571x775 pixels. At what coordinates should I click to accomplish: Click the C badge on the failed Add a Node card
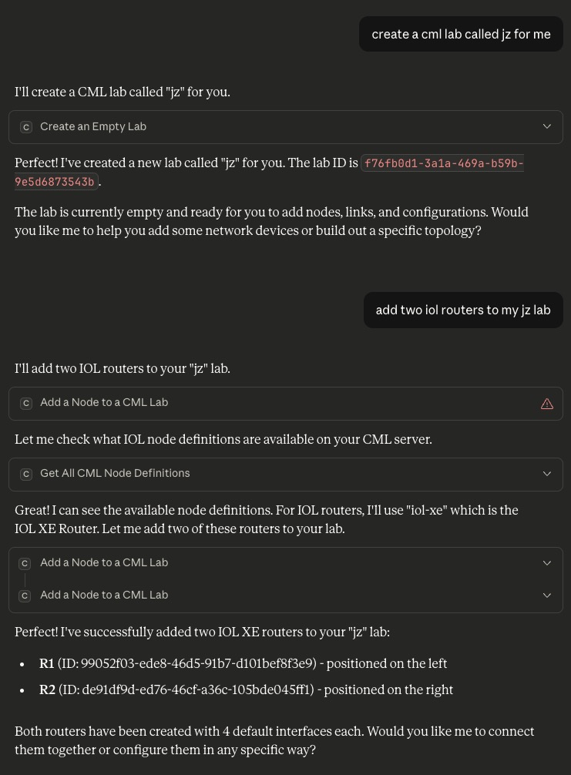click(x=25, y=403)
